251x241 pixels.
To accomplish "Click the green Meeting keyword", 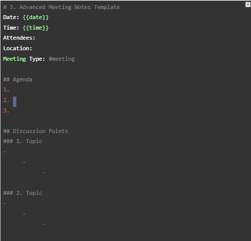I will point(15,59).
